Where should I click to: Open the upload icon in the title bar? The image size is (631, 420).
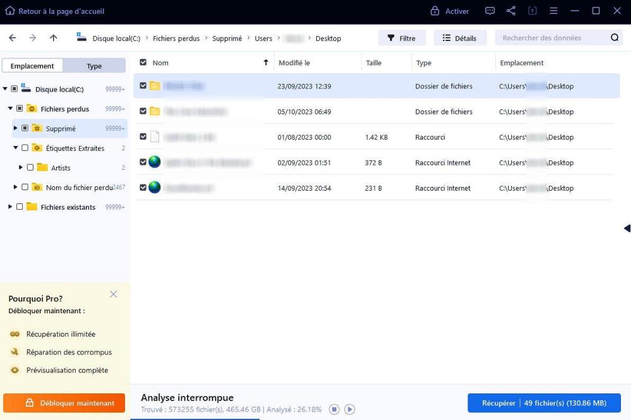533,11
